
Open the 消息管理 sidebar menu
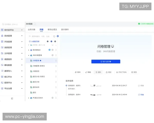pos(12,47)
